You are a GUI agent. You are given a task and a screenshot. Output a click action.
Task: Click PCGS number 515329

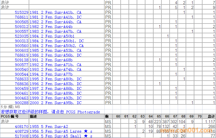(21, 12)
